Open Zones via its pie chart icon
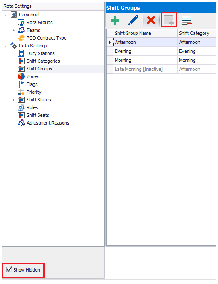This screenshot has width=218, height=284. point(21,76)
